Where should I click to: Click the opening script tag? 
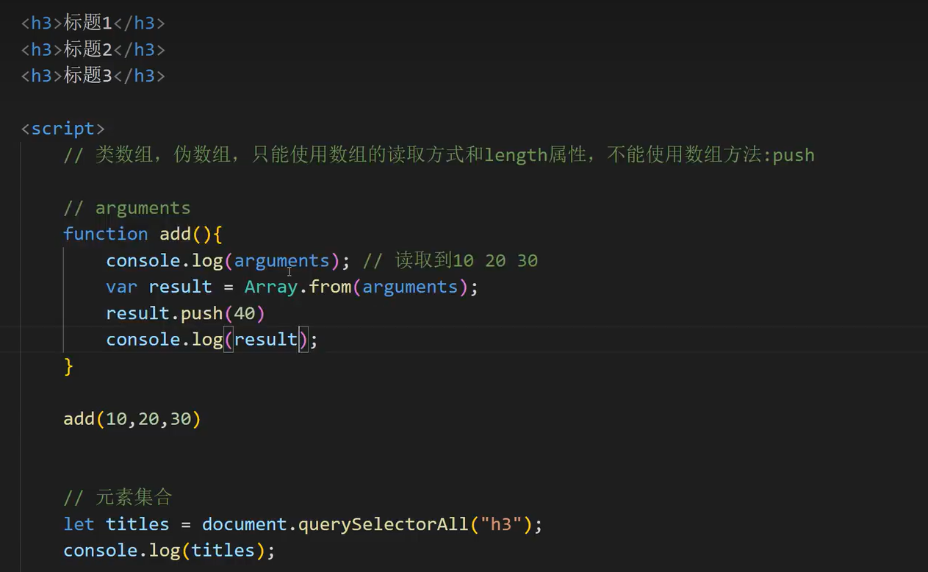tap(63, 129)
